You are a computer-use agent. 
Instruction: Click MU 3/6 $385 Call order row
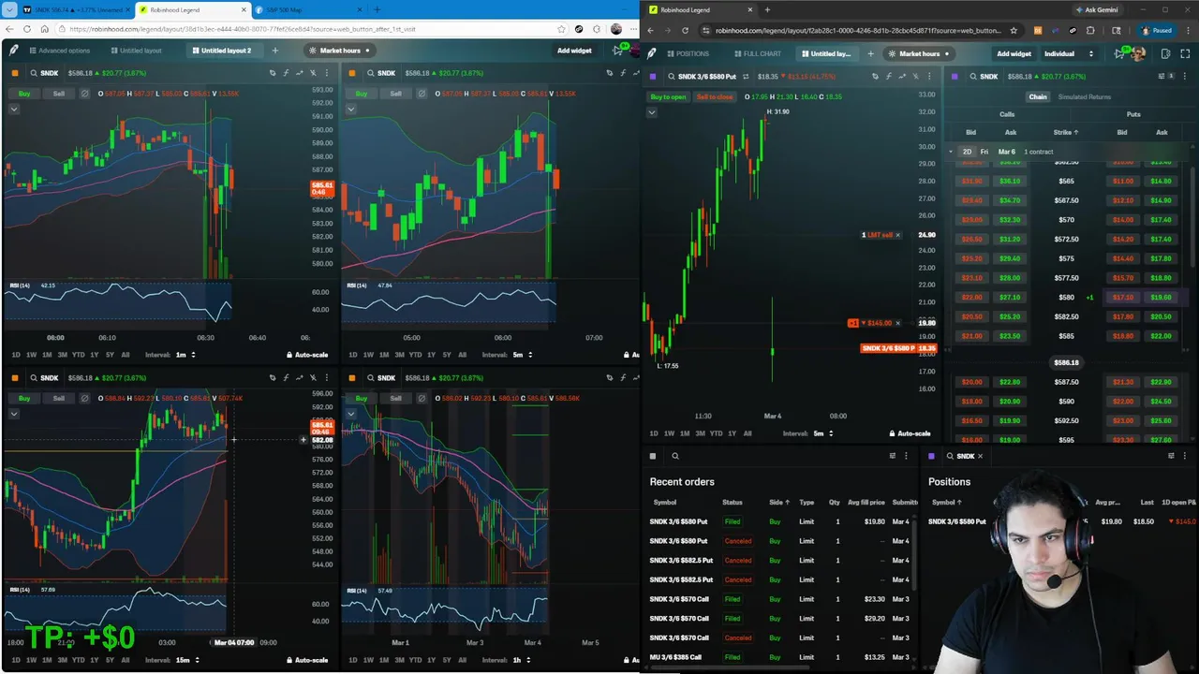coord(781,657)
